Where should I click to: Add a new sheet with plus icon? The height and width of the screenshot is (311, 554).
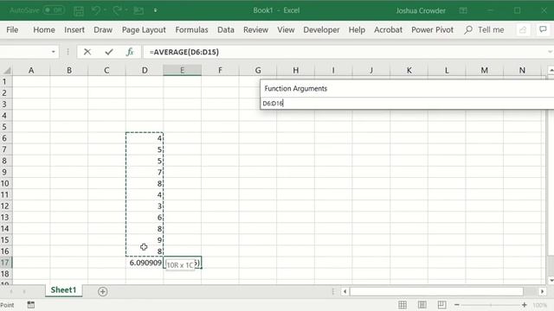pyautogui.click(x=103, y=292)
